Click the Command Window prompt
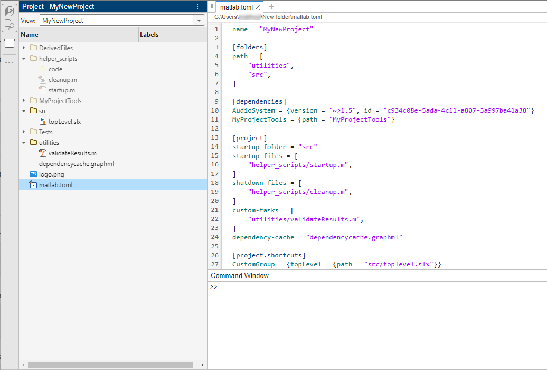 pyautogui.click(x=213, y=287)
